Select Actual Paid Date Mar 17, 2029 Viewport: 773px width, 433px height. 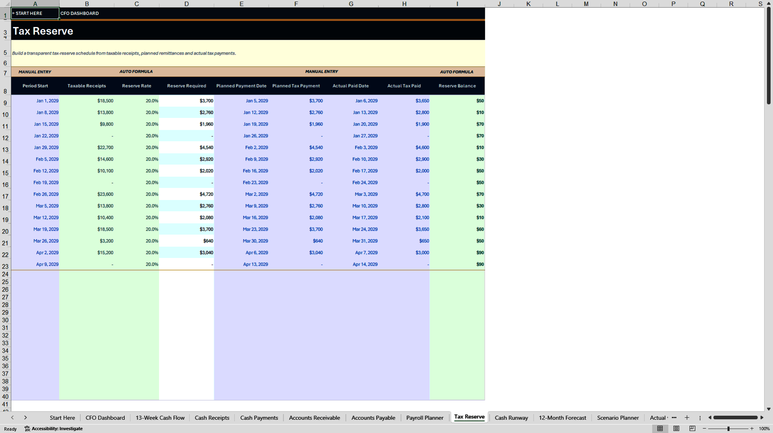click(351, 218)
